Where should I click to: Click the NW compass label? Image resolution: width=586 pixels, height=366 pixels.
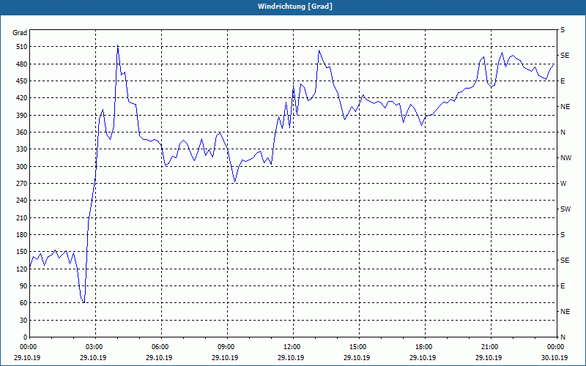point(565,158)
